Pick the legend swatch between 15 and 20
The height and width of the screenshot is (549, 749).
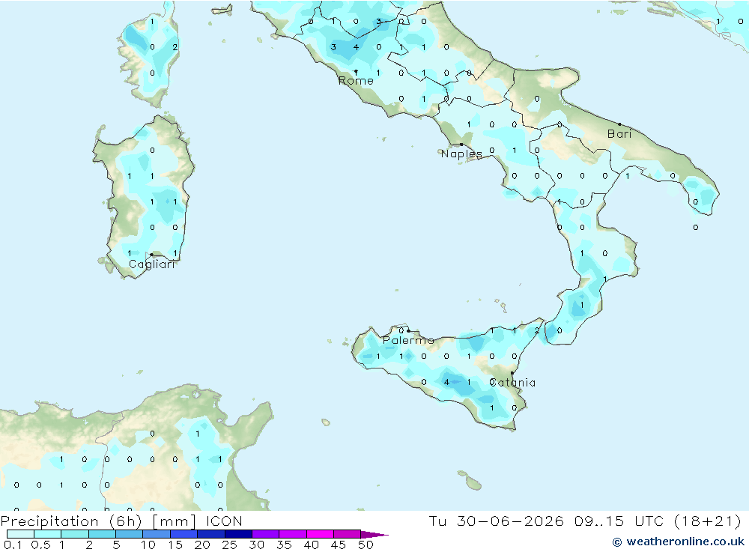click(184, 534)
